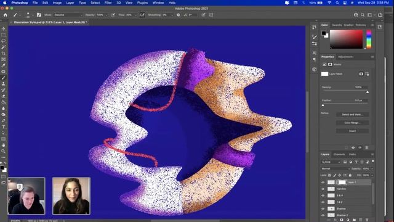This screenshot has width=394, height=222.
Task: Open the Flow value dropdown arrow
Action: pyautogui.click(x=135, y=15)
